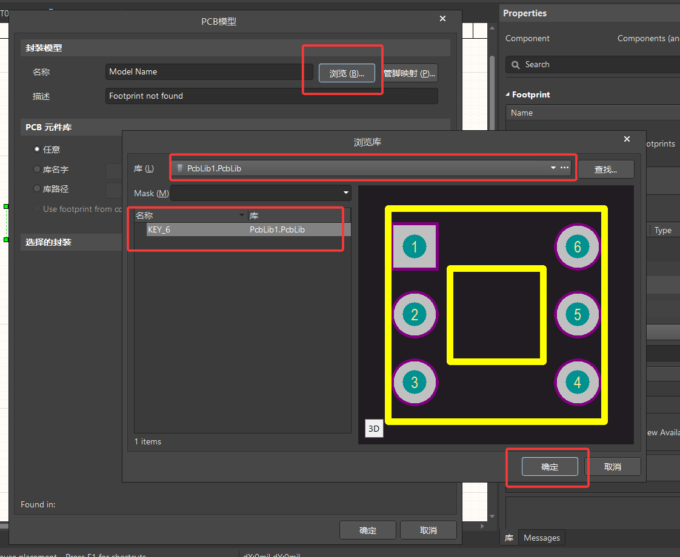Switch to the Messages tab
680x557 pixels.
(x=541, y=537)
